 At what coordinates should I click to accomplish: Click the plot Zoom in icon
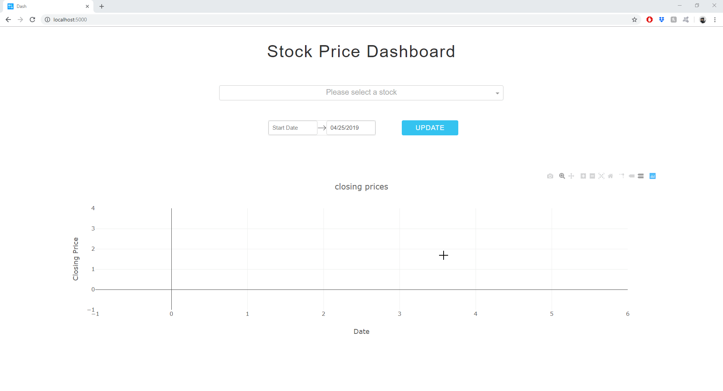(583, 176)
